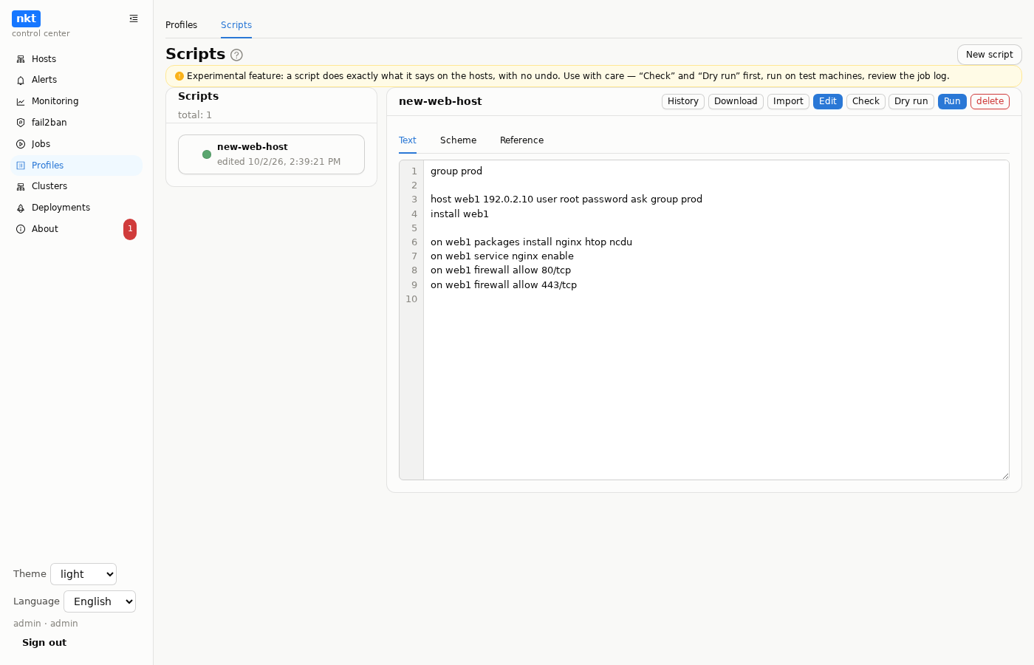Open the Language dropdown

pos(100,601)
